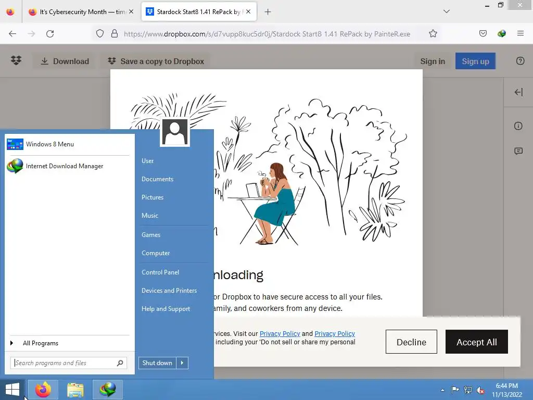
Task: Open taskbar clock showing 6:44 PM
Action: tap(507, 390)
